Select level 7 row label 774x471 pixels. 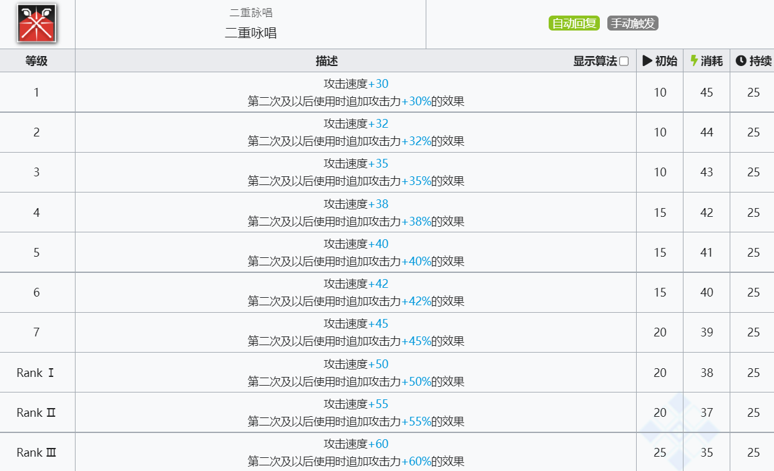[37, 332]
